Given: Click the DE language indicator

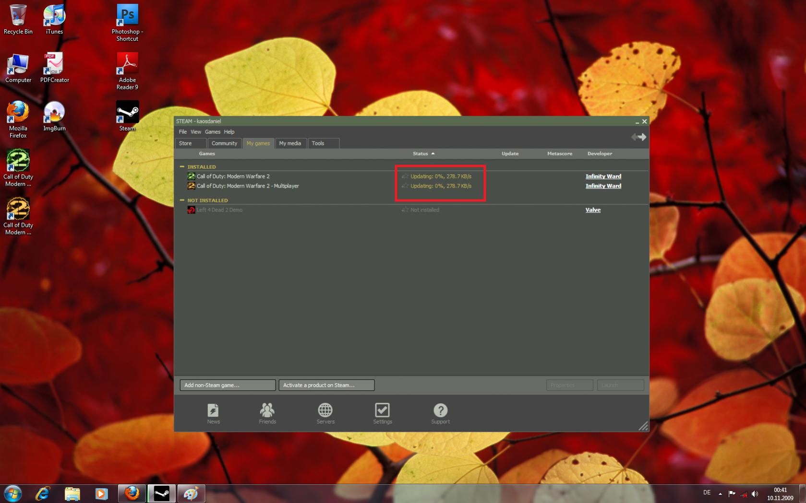Looking at the screenshot, I should point(707,492).
